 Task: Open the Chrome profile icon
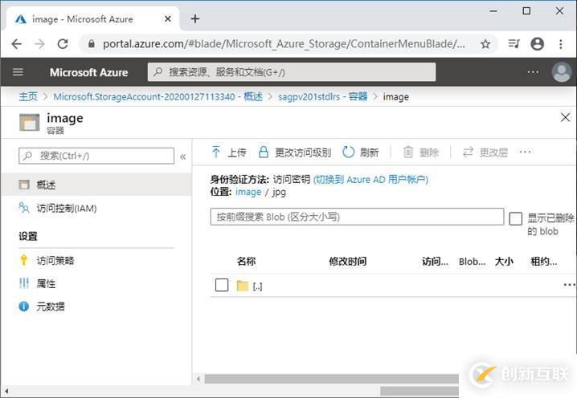pos(537,44)
